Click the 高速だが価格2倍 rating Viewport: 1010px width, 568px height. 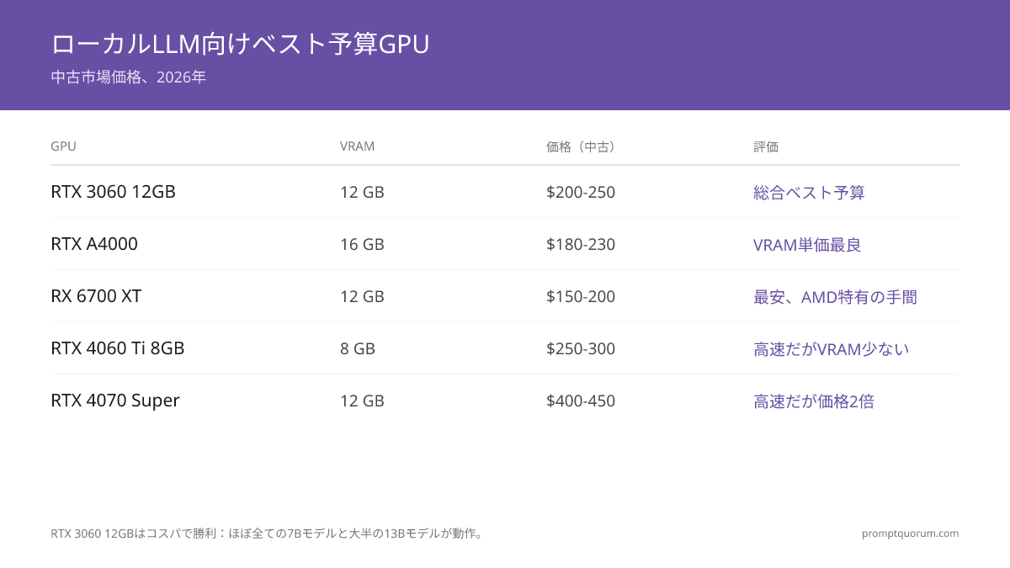tap(814, 401)
